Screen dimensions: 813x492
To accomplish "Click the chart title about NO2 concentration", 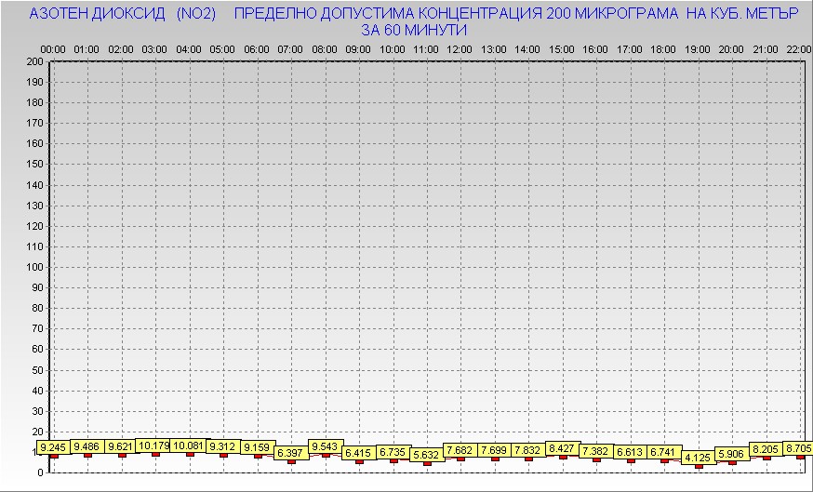I will pos(414,21).
